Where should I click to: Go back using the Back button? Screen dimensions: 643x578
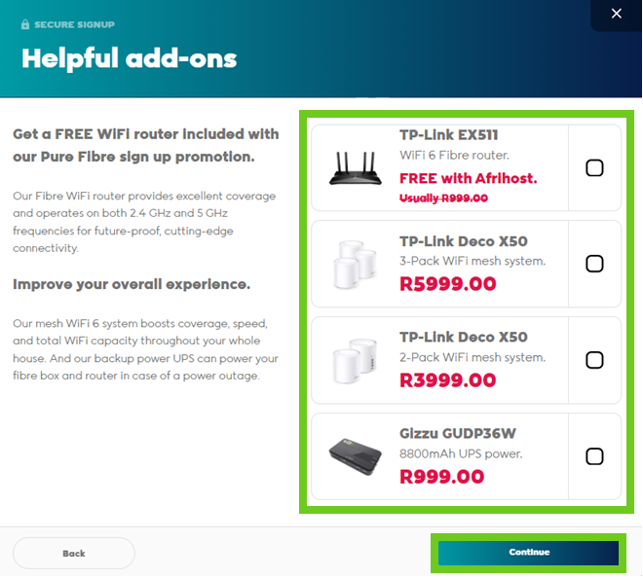pyautogui.click(x=74, y=553)
